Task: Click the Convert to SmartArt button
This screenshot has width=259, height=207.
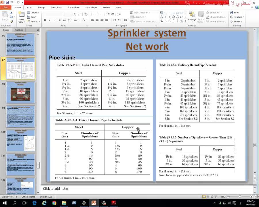Action: pyautogui.click(x=143, y=22)
